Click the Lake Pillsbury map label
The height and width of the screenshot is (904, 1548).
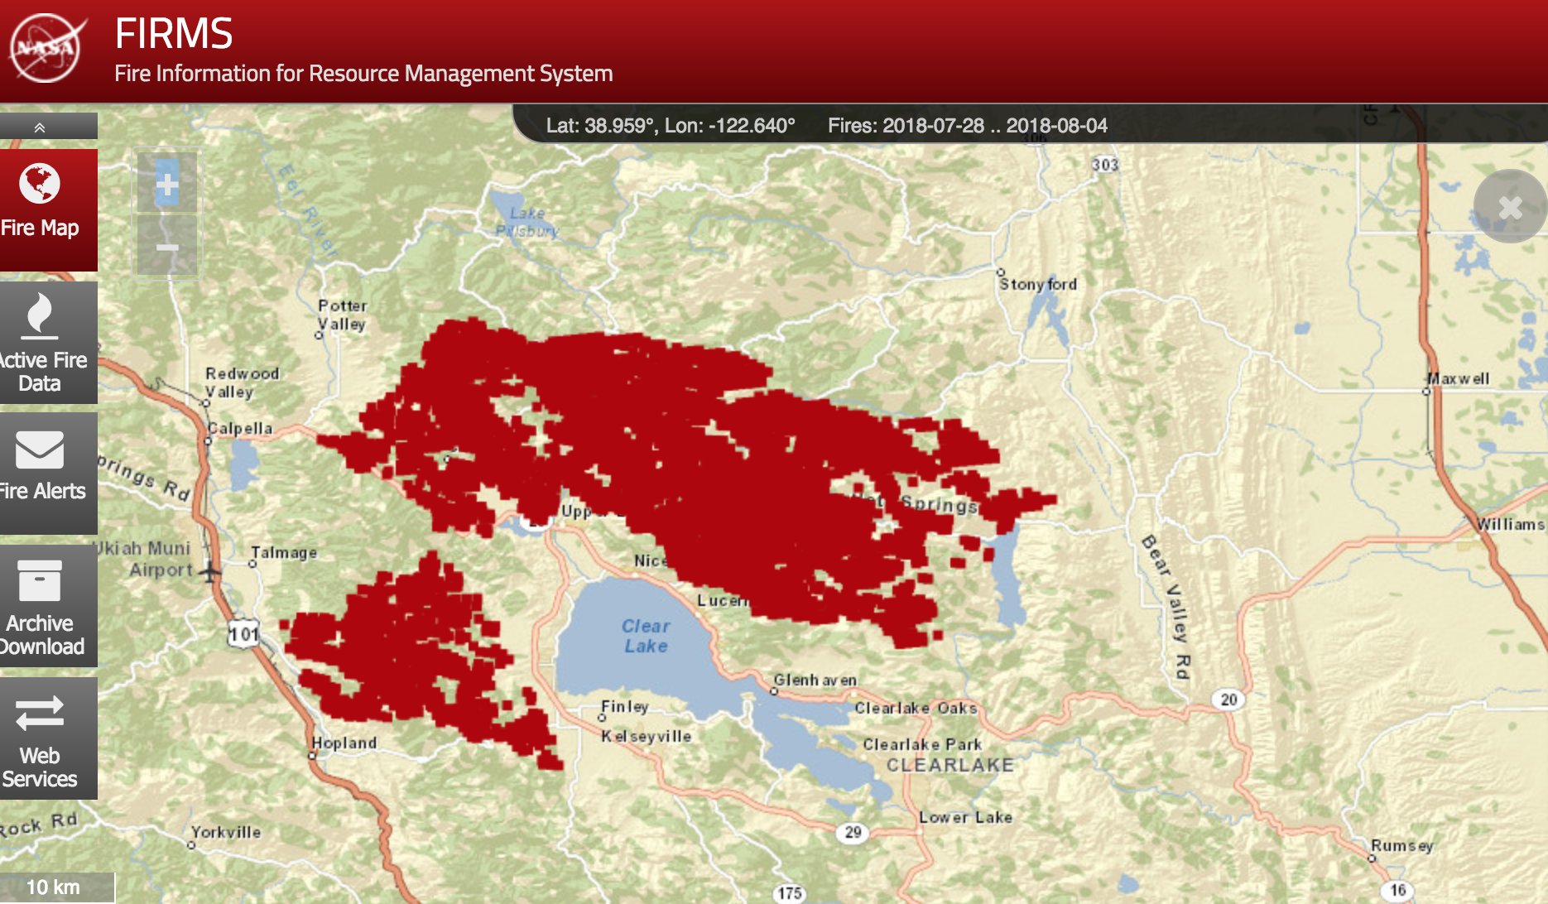point(527,222)
